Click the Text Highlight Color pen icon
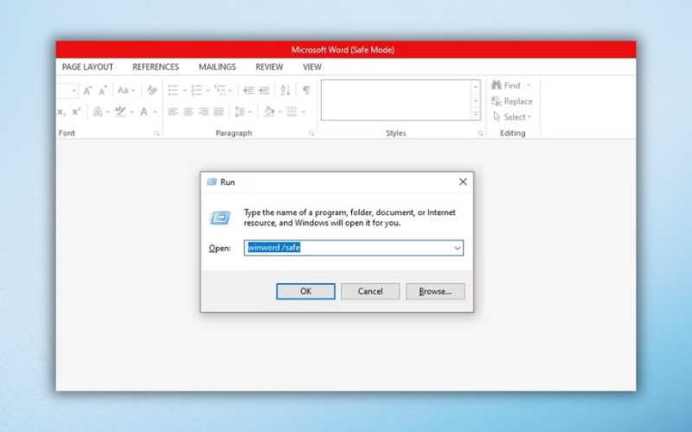 click(120, 111)
